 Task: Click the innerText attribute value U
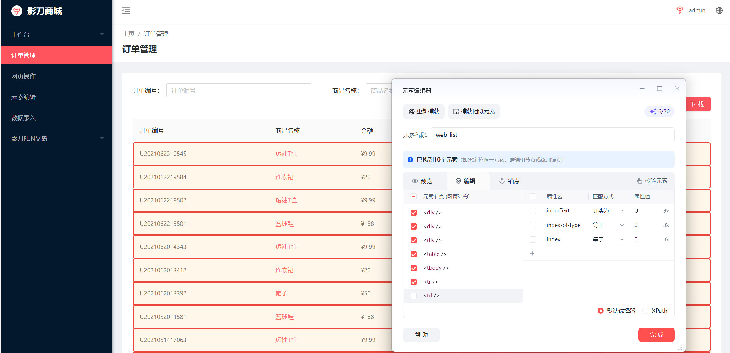(636, 211)
